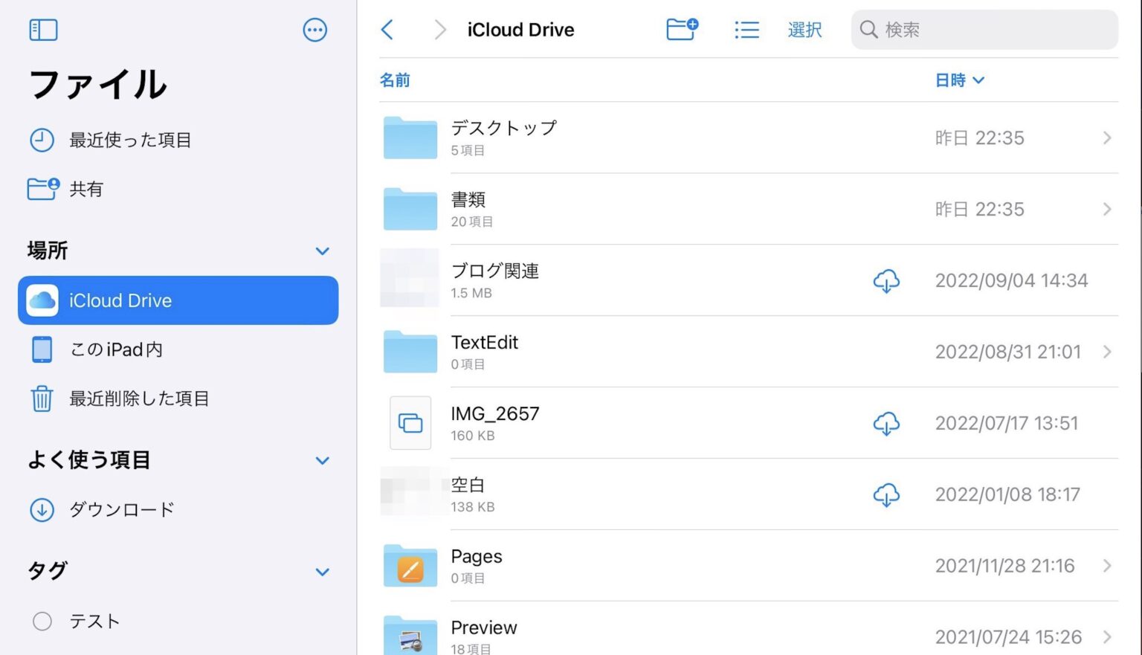Open the TextEdit folder icon

pyautogui.click(x=410, y=352)
